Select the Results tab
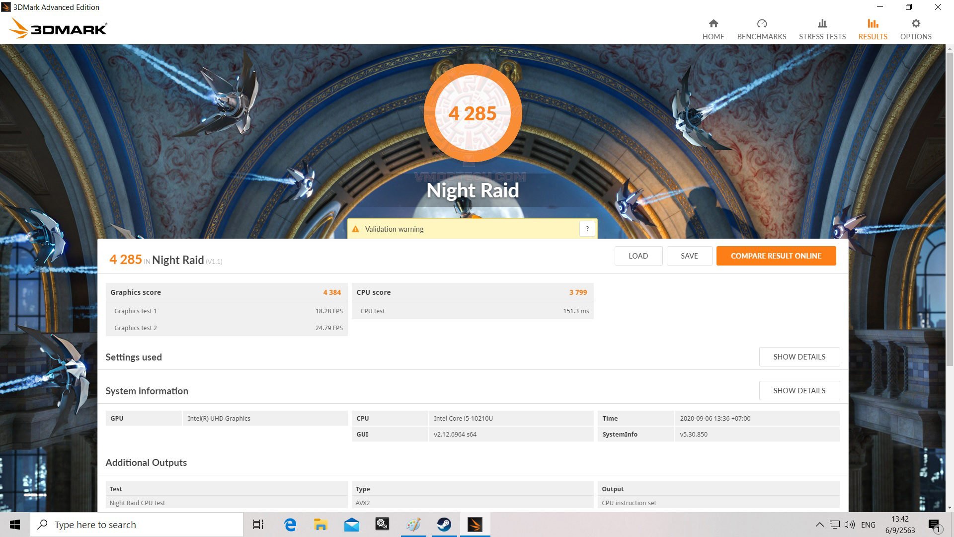Viewport: 954px width, 537px height. click(x=873, y=29)
